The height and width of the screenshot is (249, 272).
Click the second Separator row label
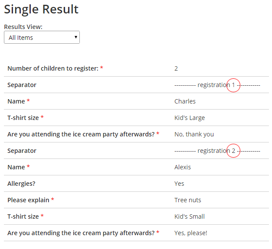[22, 151]
